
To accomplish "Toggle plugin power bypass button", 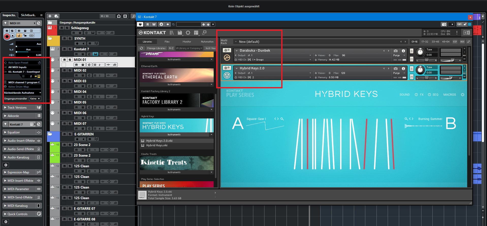I will pos(140,24).
